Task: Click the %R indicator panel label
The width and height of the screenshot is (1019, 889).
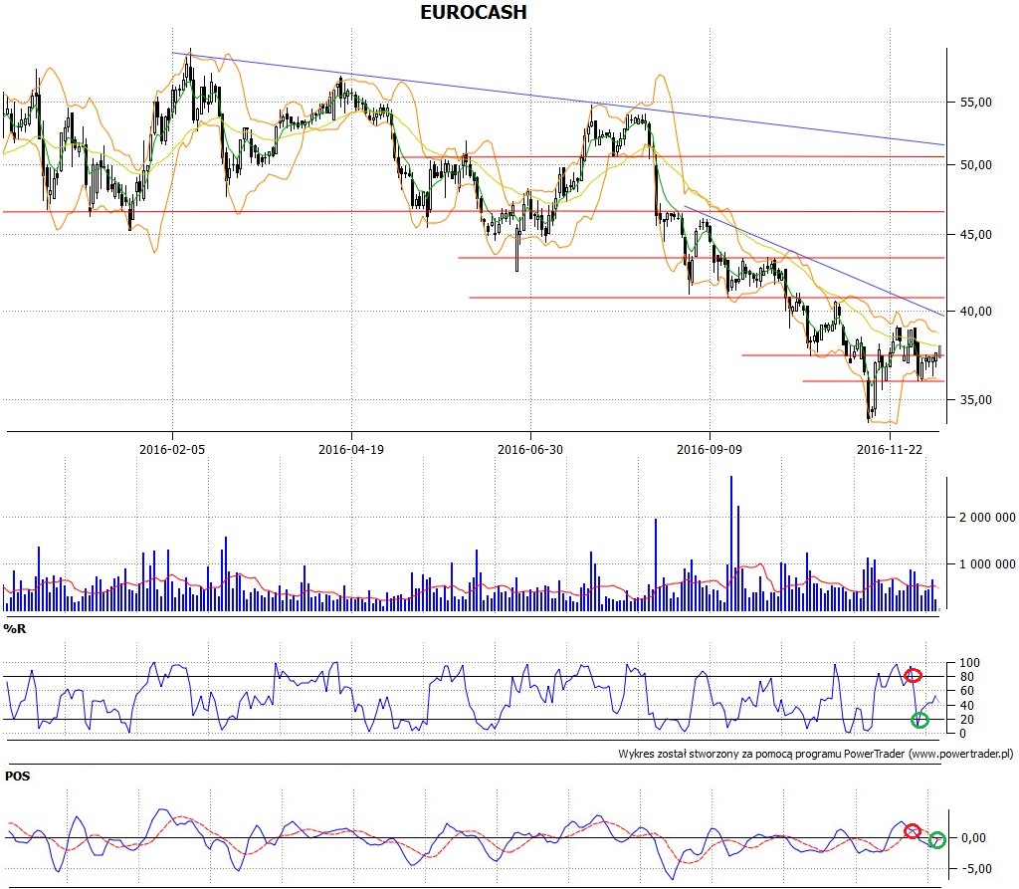Action: click(15, 629)
